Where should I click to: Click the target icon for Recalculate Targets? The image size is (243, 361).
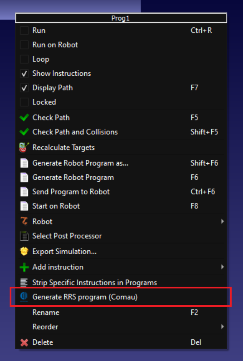point(24,148)
